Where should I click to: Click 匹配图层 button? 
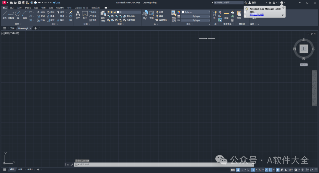(x=129, y=20)
